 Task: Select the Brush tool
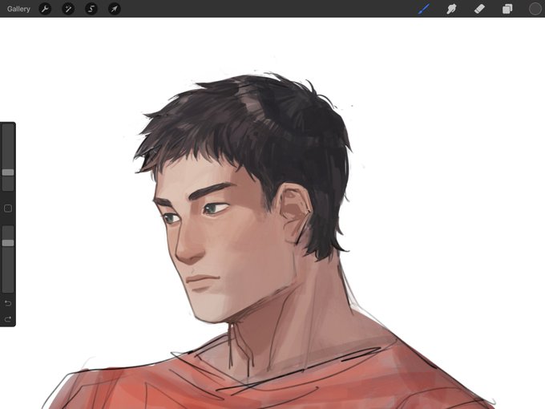[x=424, y=9]
